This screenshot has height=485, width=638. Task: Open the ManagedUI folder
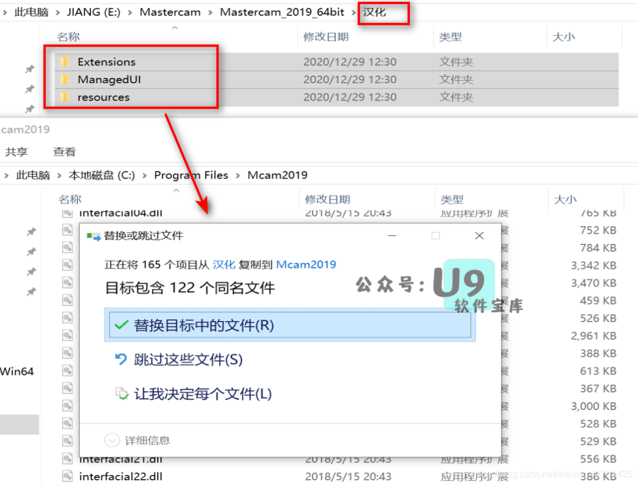[109, 80]
